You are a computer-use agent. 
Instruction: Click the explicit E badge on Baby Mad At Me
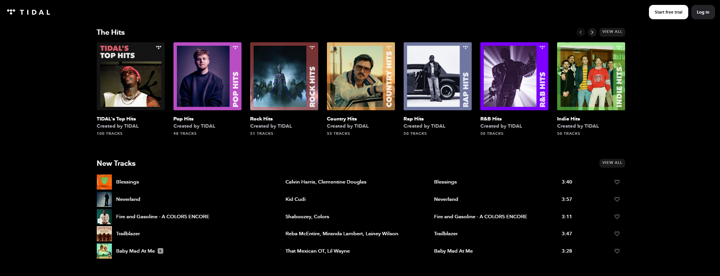point(160,251)
